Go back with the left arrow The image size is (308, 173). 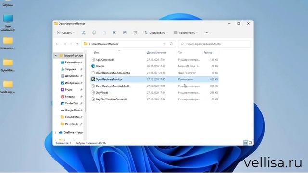coord(57,44)
